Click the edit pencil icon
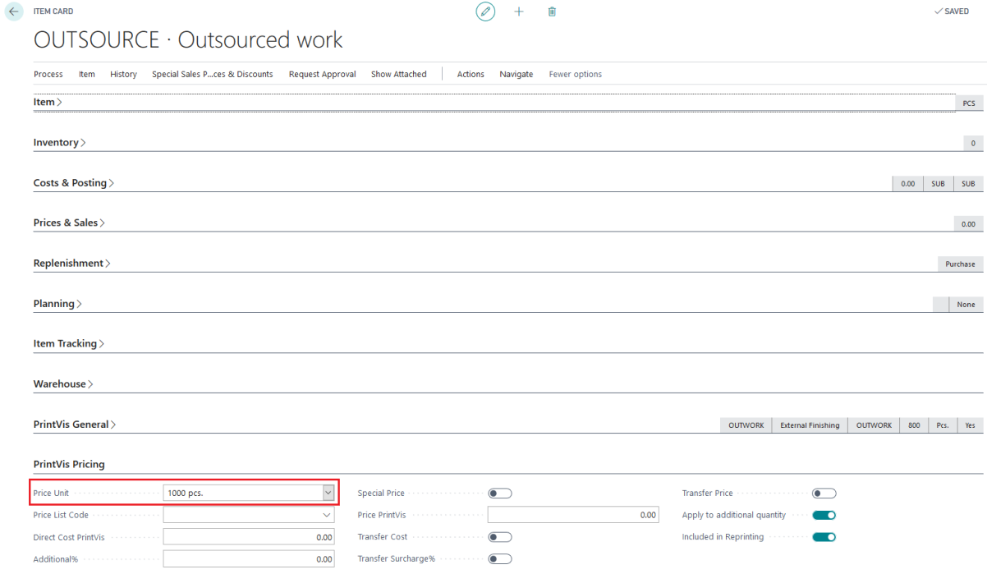Screen dimensions: 987x574 [x=486, y=11]
